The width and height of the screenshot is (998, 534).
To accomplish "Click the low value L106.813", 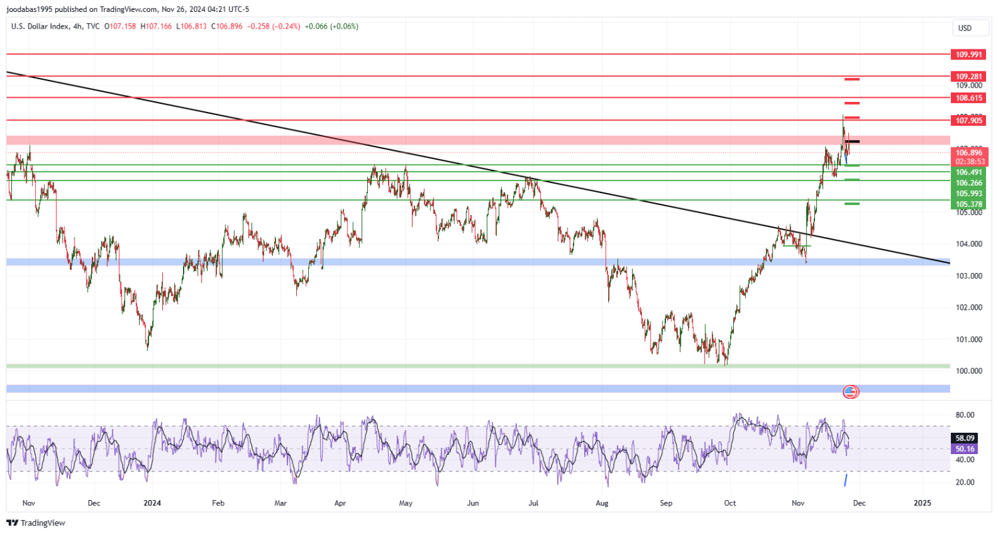I will [192, 26].
